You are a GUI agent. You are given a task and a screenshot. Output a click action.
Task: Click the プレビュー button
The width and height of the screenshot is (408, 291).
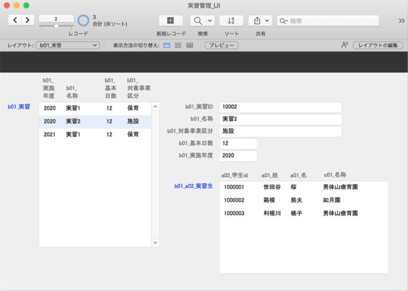point(221,45)
